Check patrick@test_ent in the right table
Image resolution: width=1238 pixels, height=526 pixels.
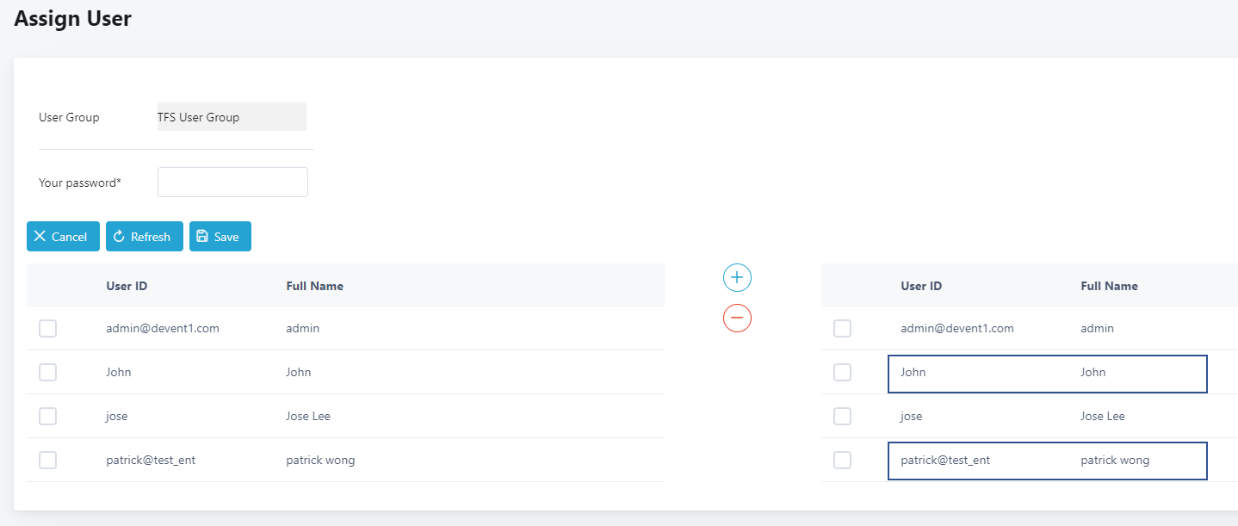click(843, 460)
